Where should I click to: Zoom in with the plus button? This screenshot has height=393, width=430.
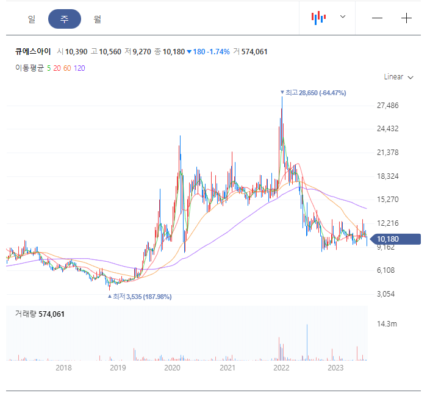(x=406, y=18)
